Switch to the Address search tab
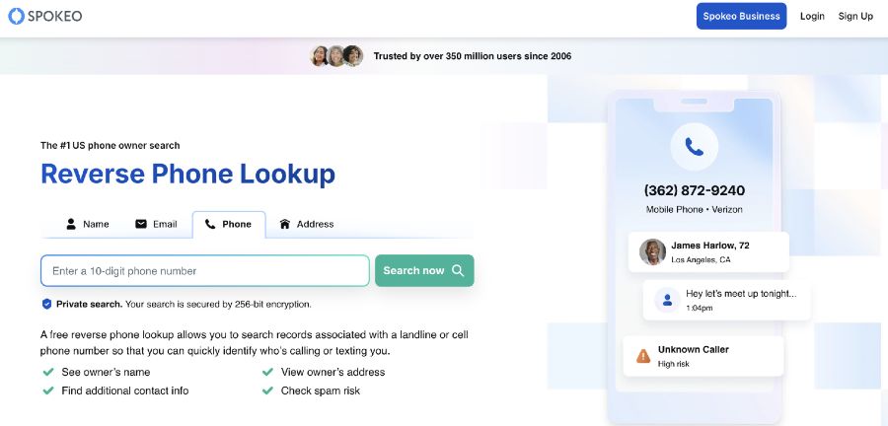 tap(307, 224)
